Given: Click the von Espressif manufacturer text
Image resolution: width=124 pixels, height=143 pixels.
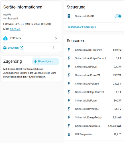Looking at the screenshot, I should pos(11,19).
